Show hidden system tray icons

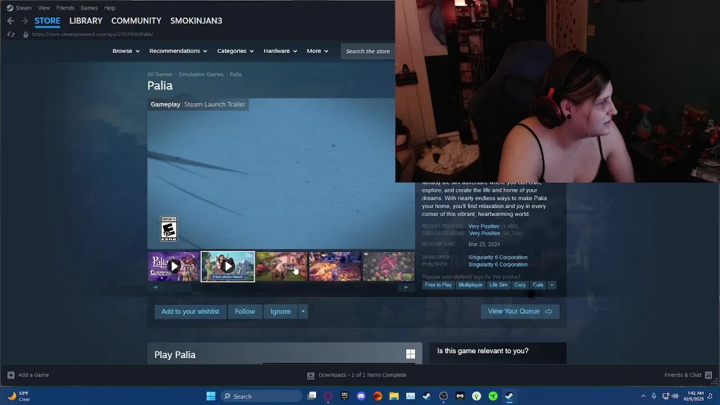click(x=643, y=396)
